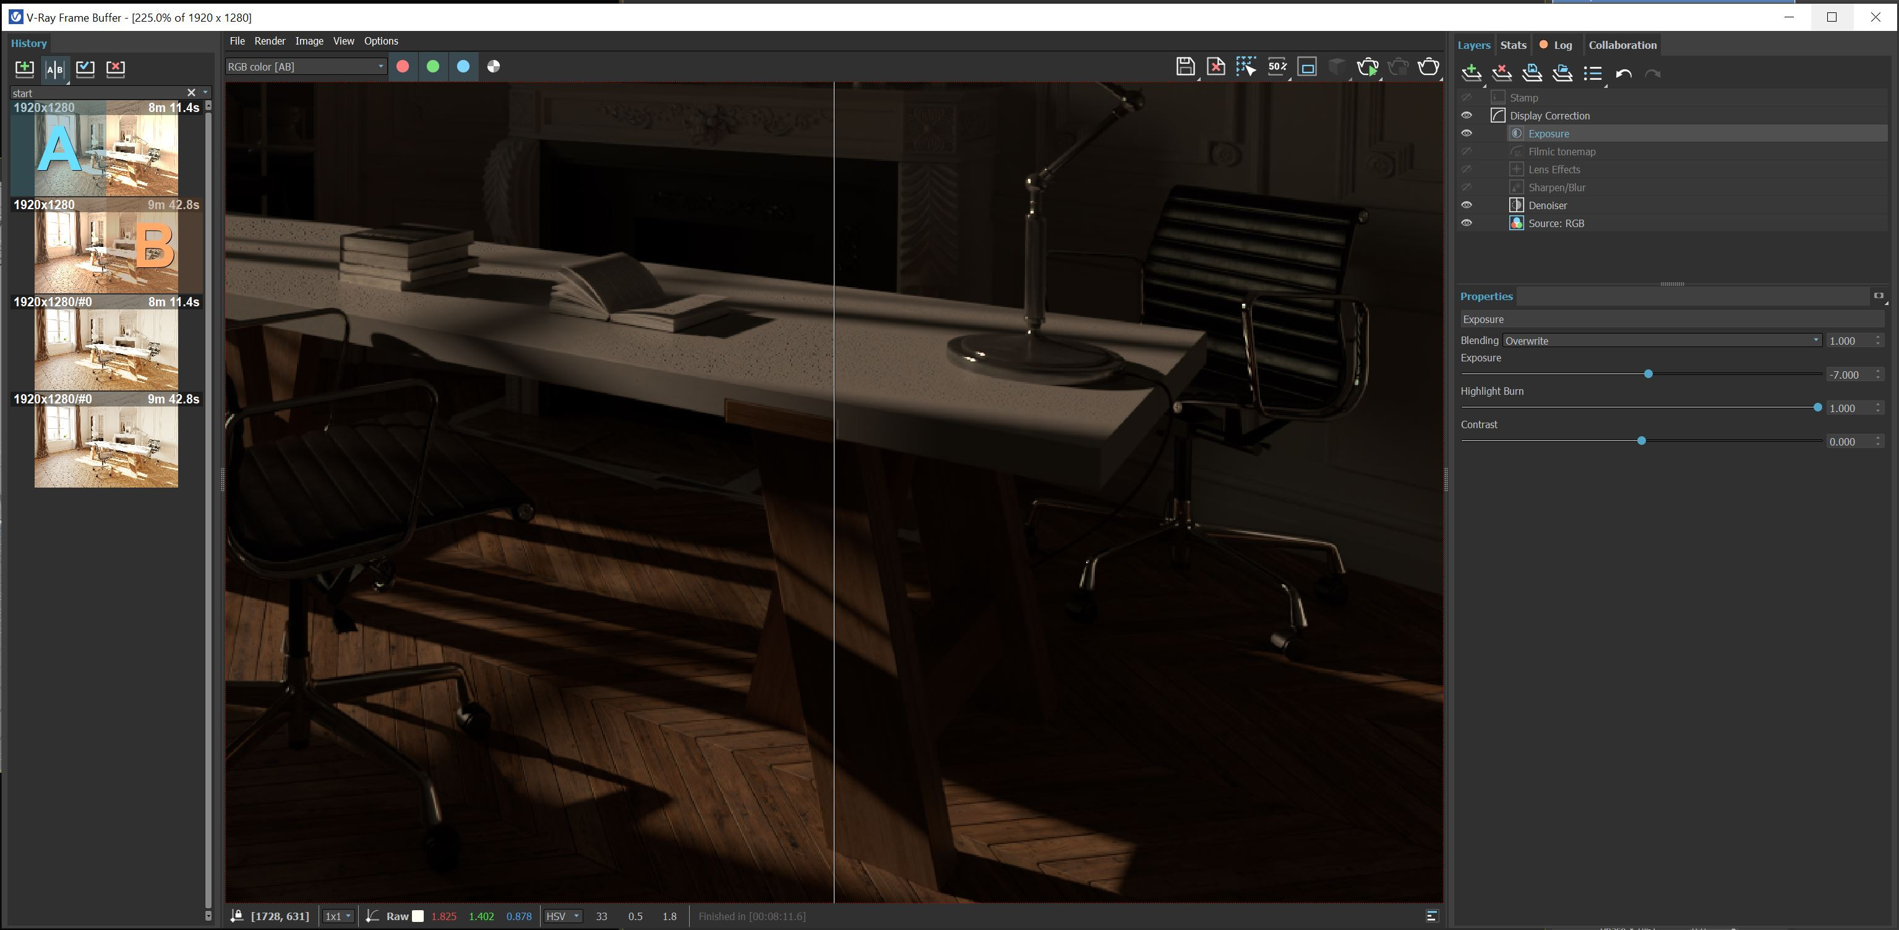Lock pixel info cursor icon in status bar

pos(238,915)
